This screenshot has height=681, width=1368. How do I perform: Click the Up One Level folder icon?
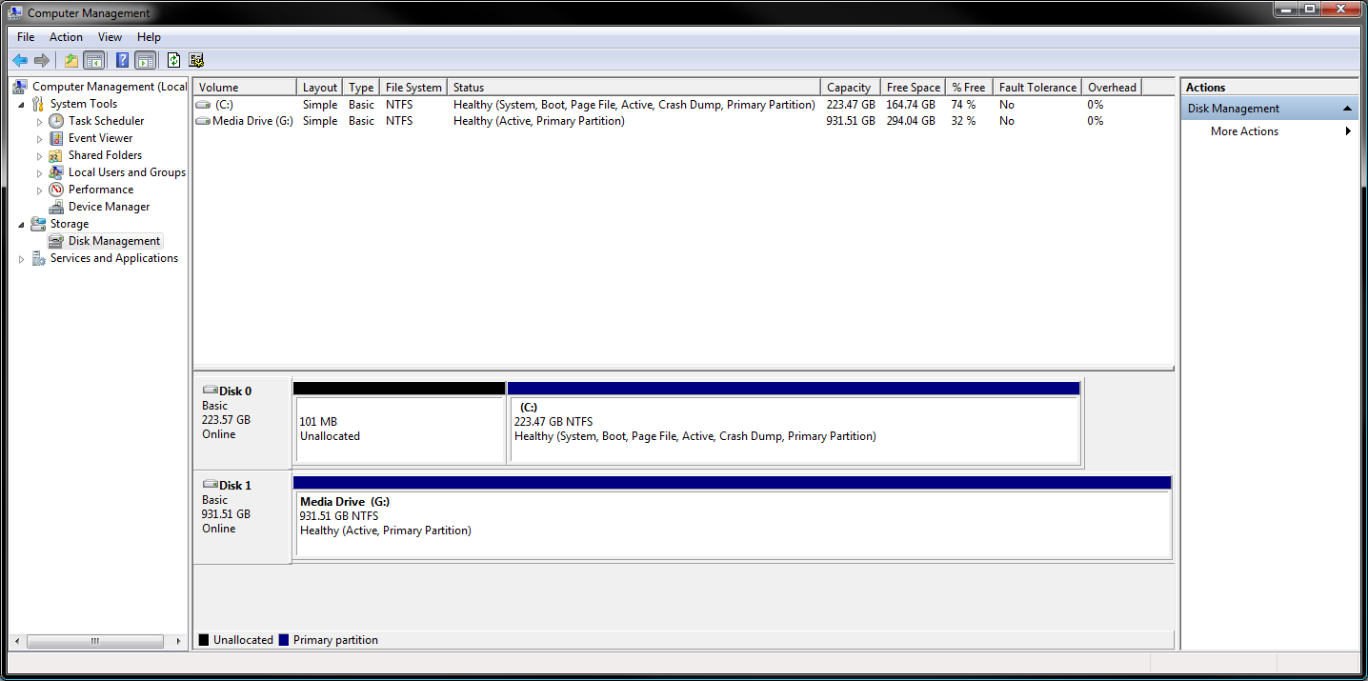(70, 60)
